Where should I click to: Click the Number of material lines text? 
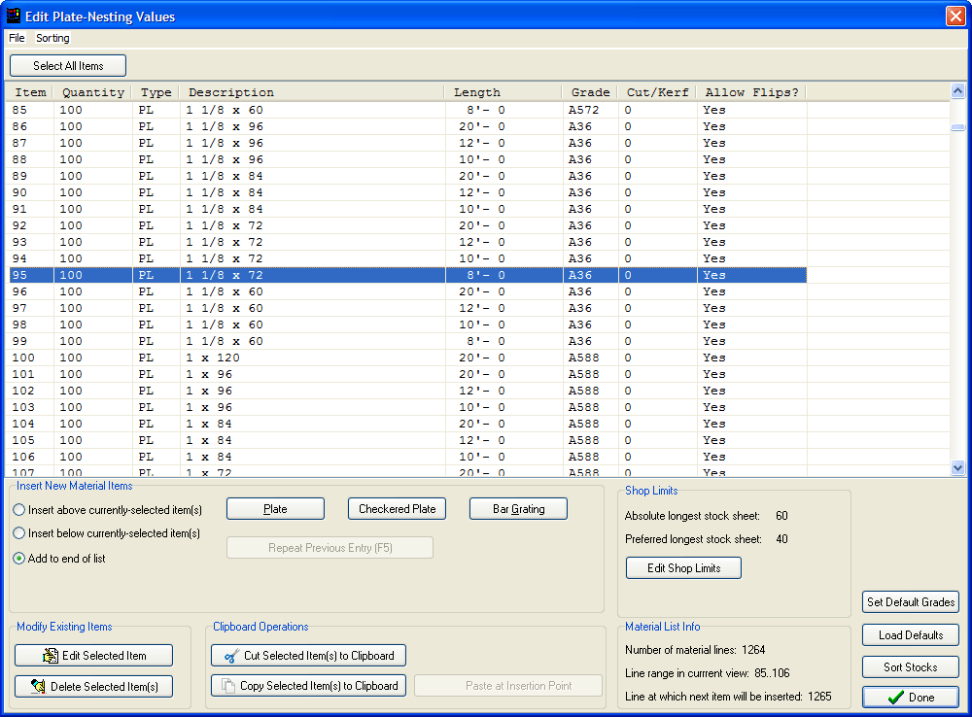[x=695, y=650]
